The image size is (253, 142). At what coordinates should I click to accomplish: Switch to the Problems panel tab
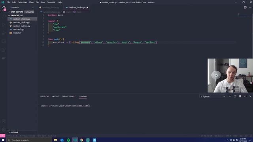(45, 96)
